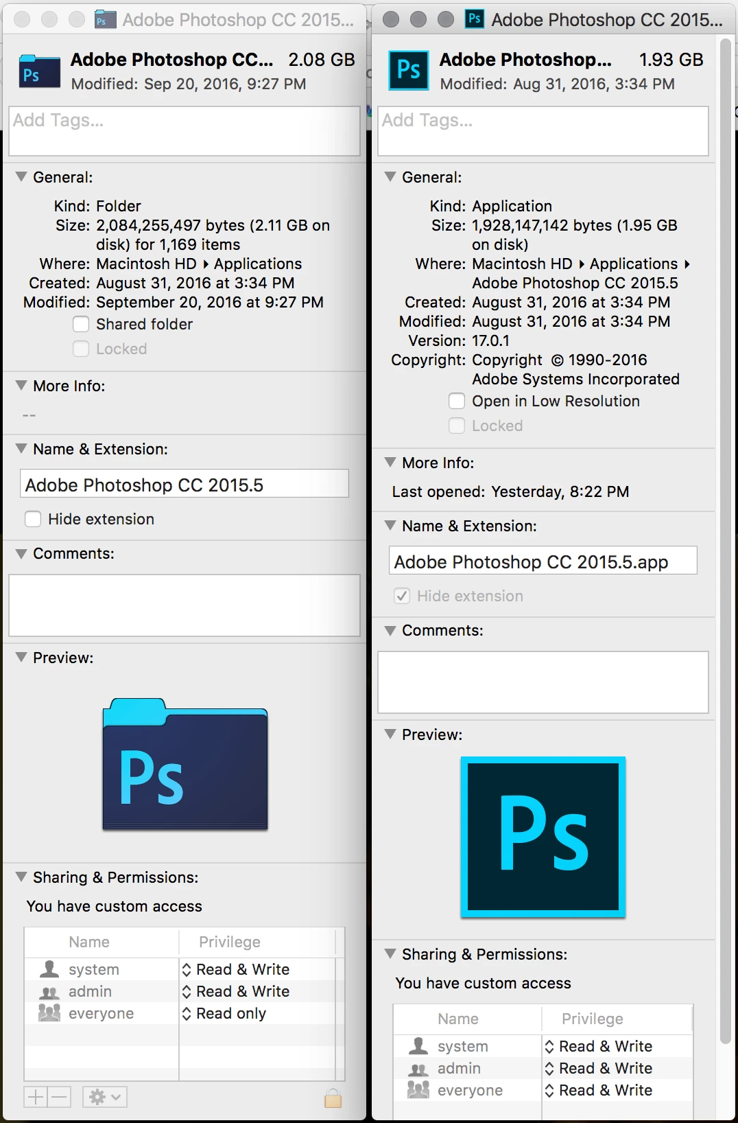The width and height of the screenshot is (738, 1123).
Task: Enable Open in Low Resolution
Action: (457, 401)
